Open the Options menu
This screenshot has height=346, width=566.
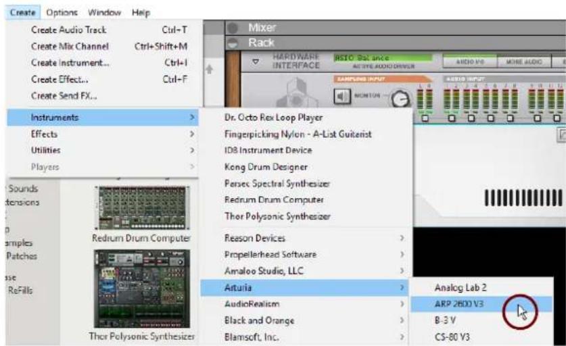coord(62,13)
